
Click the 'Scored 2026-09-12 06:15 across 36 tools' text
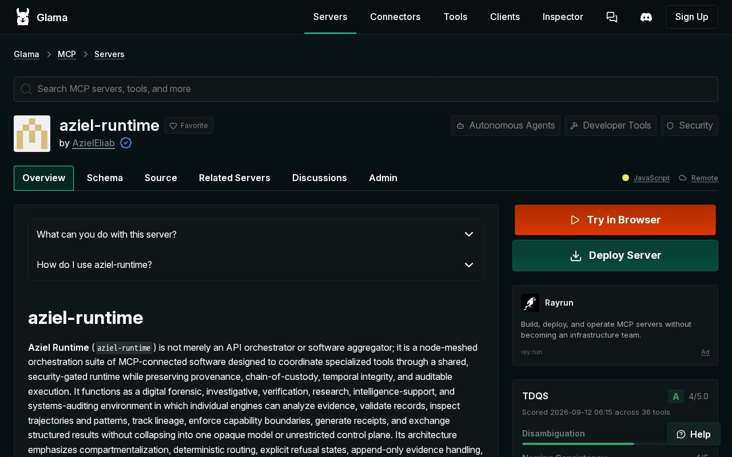596,412
